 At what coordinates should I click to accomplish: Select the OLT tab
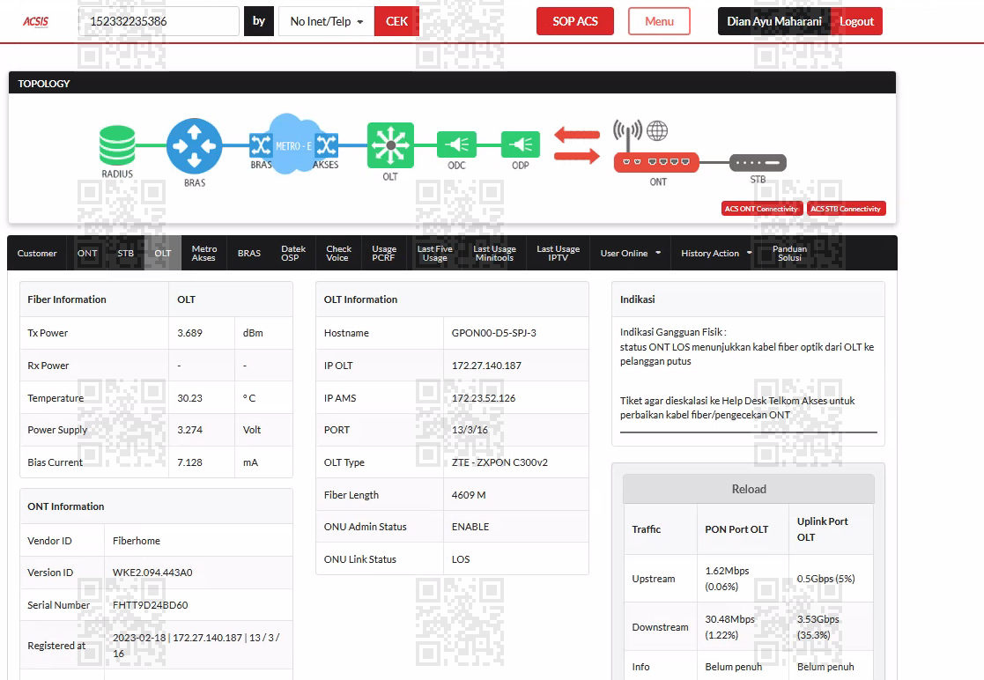163,254
